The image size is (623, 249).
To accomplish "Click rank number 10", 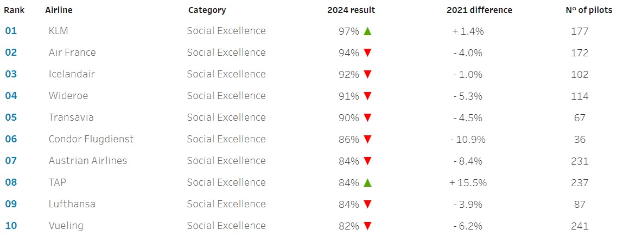I will (x=11, y=226).
